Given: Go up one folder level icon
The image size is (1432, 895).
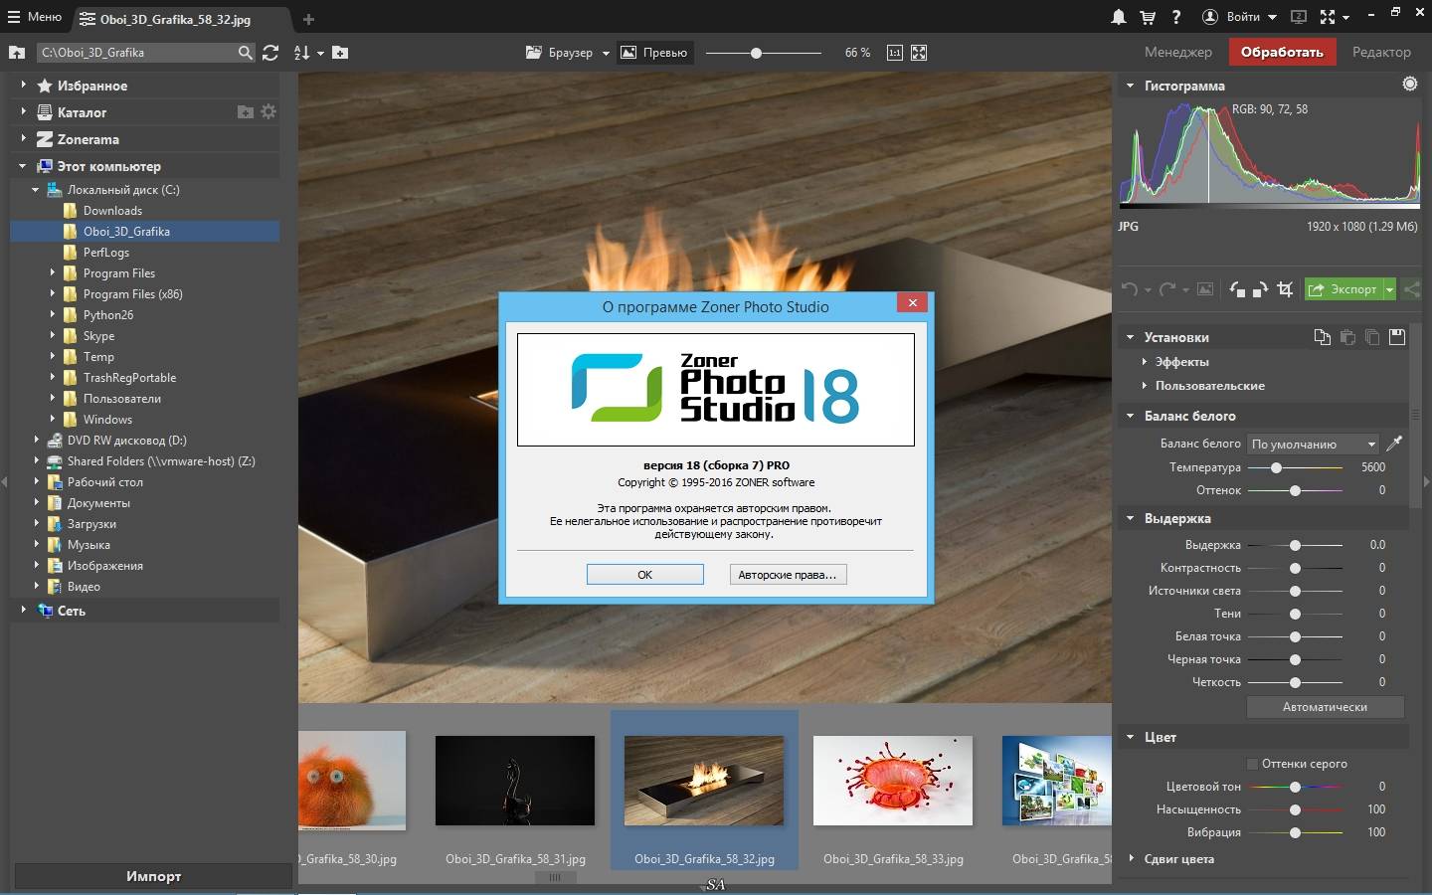Looking at the screenshot, I should [x=17, y=53].
